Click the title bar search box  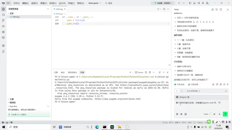click(109, 3)
